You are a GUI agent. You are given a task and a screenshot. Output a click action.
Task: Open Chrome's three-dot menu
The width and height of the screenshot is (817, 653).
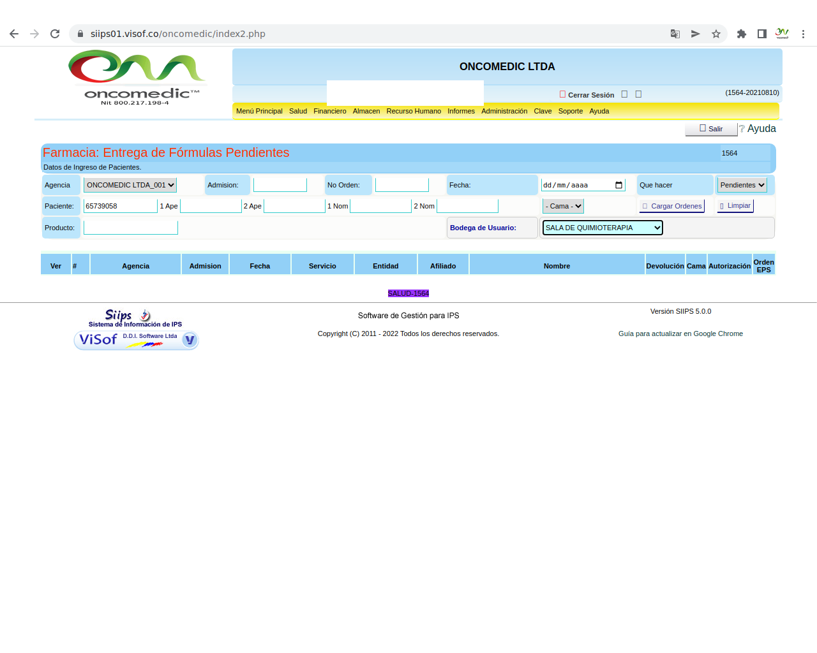(x=803, y=34)
